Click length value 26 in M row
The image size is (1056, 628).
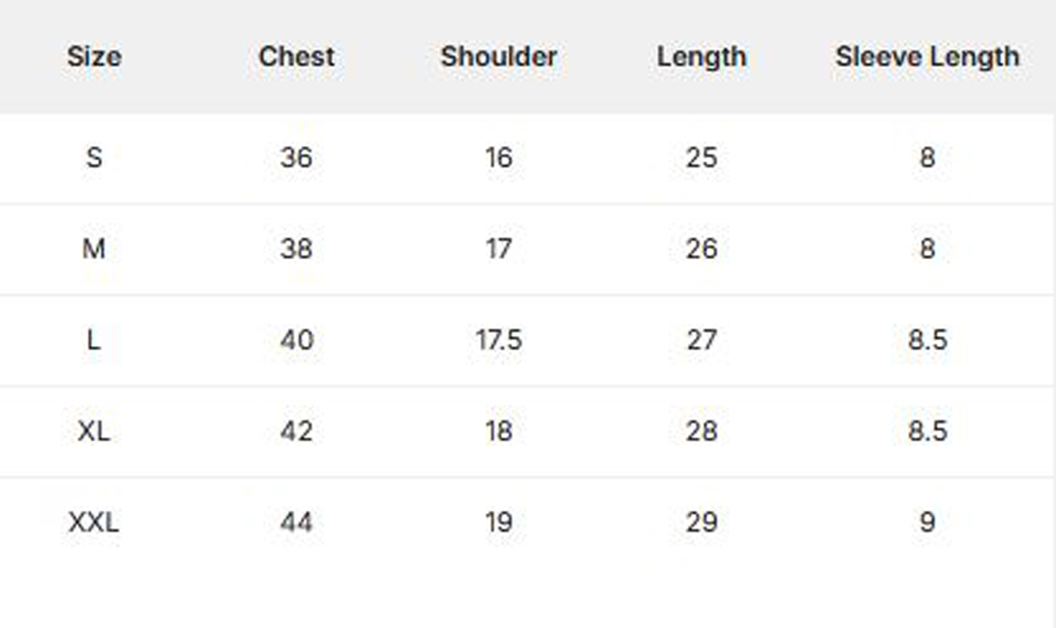click(x=701, y=249)
